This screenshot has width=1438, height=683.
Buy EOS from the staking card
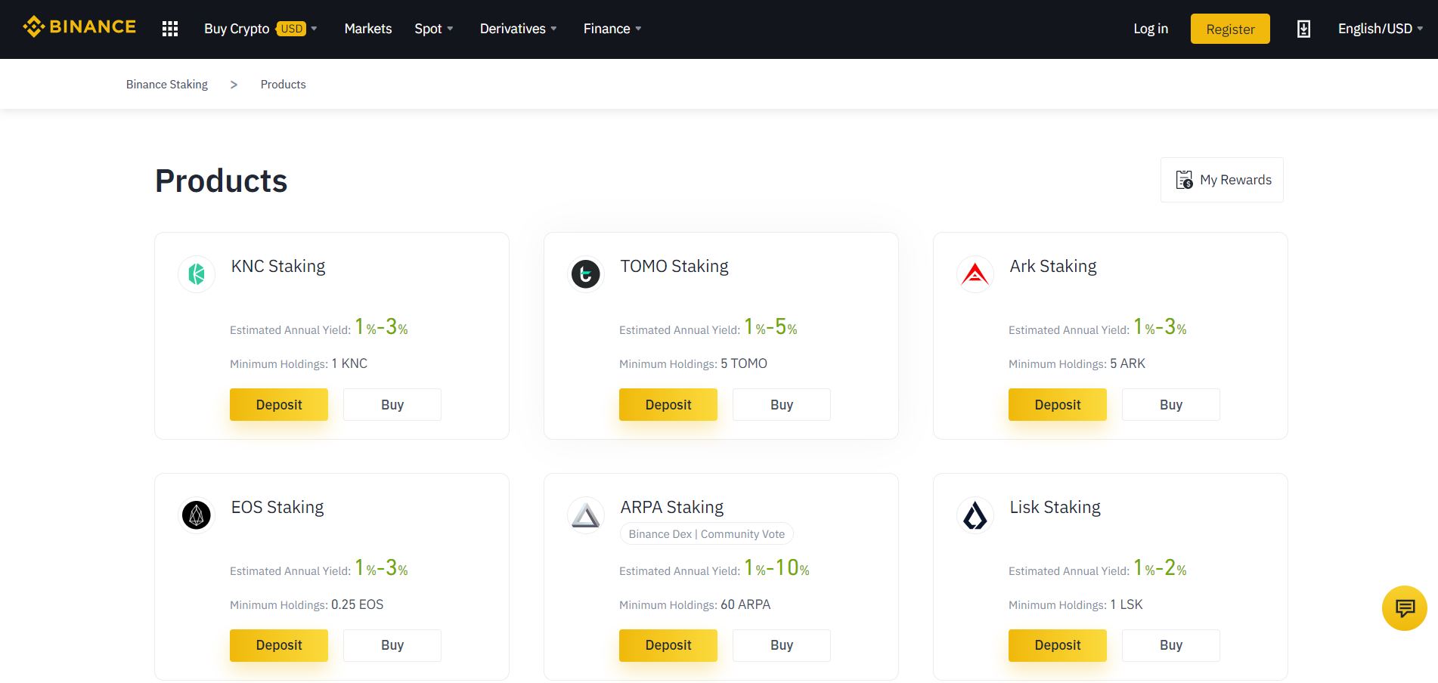[x=392, y=645]
